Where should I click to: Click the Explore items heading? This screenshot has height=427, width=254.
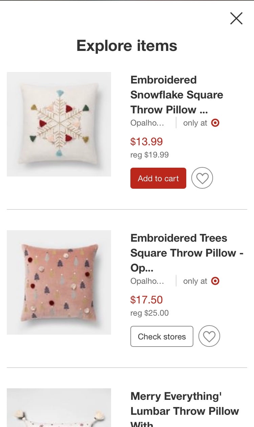127,45
